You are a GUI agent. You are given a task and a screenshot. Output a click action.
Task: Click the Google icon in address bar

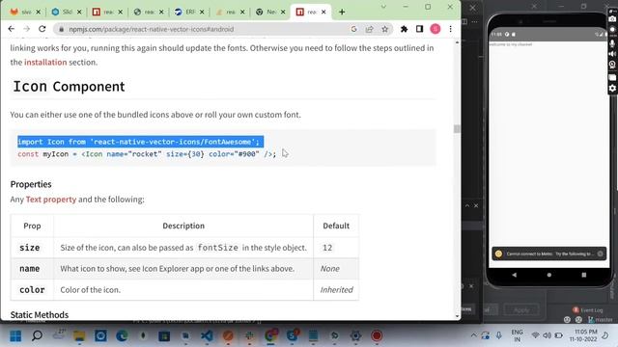click(353, 29)
